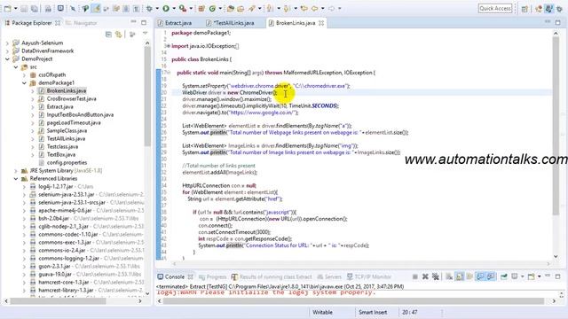Toggle Scroll Lock in the Console
The image size is (568, 319).
460,276
